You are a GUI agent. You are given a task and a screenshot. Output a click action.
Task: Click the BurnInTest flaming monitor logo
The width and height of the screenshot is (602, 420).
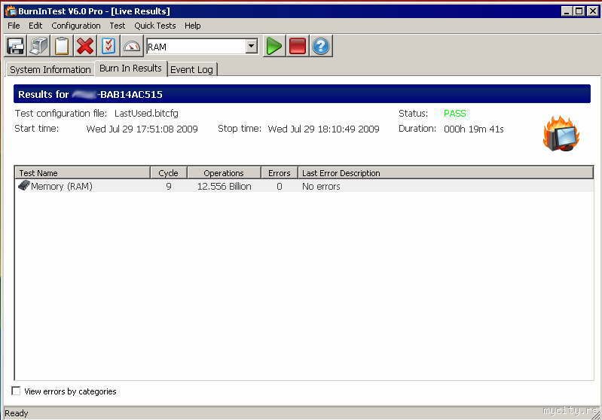tap(561, 134)
